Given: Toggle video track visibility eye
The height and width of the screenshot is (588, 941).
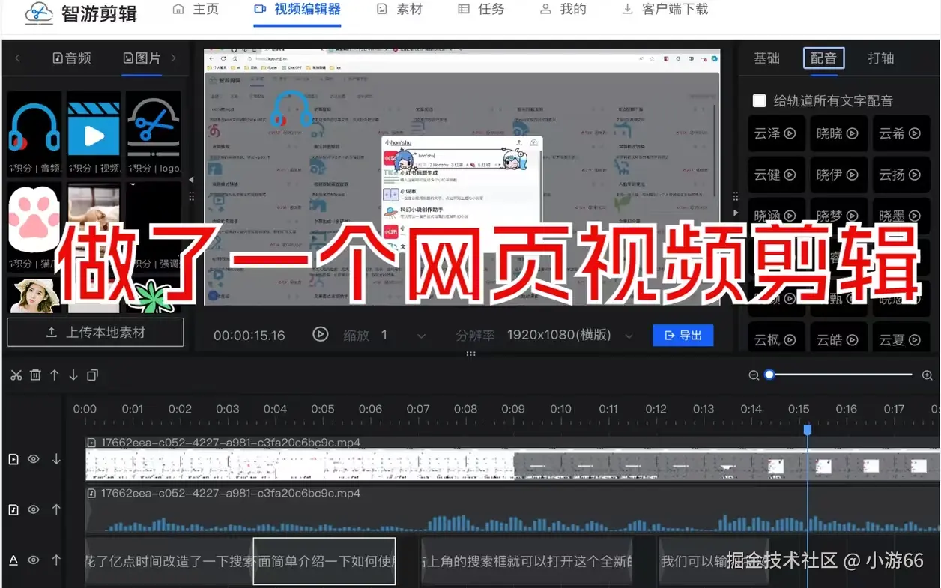Looking at the screenshot, I should tap(34, 459).
